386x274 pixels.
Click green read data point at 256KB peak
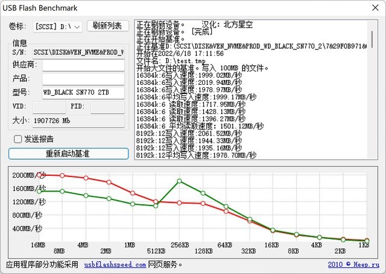tap(180, 181)
